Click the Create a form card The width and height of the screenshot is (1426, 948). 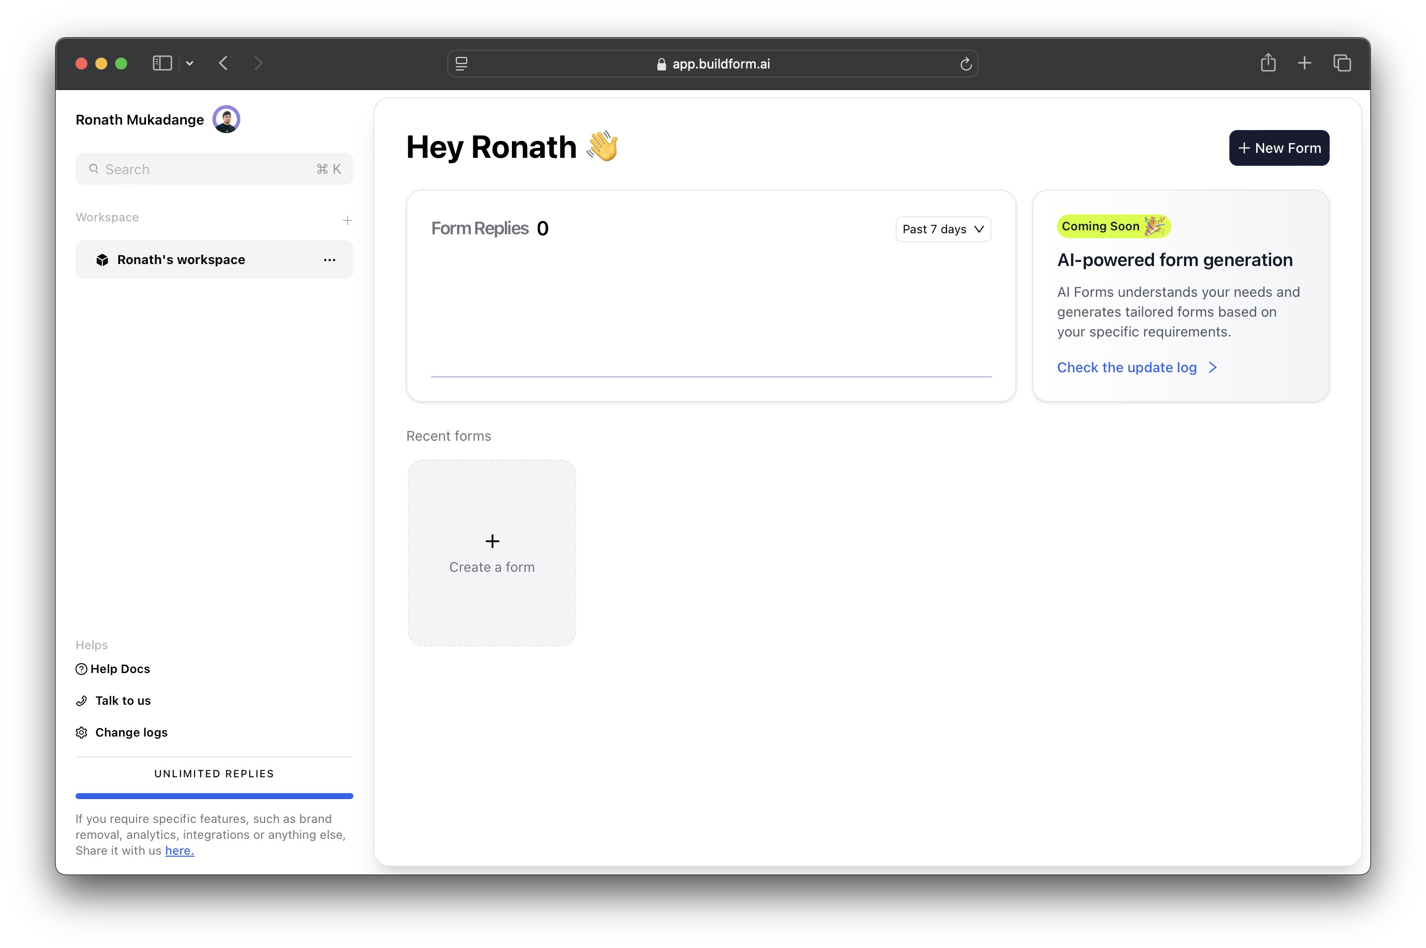492,552
